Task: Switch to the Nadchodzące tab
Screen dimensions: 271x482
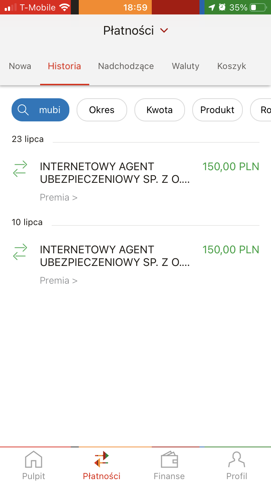Action: coord(126,66)
